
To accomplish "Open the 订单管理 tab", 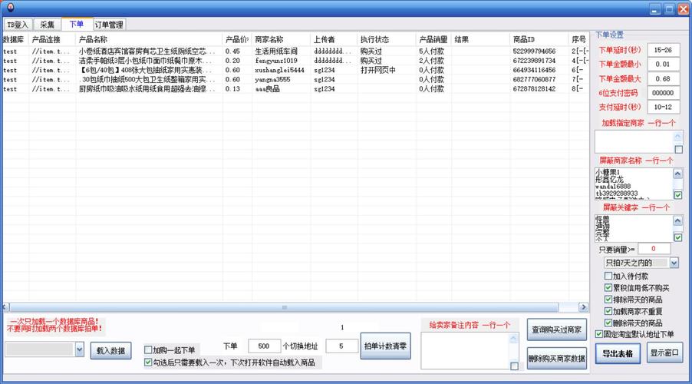I will pos(109,25).
